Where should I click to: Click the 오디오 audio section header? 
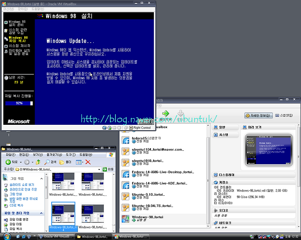point(254,210)
